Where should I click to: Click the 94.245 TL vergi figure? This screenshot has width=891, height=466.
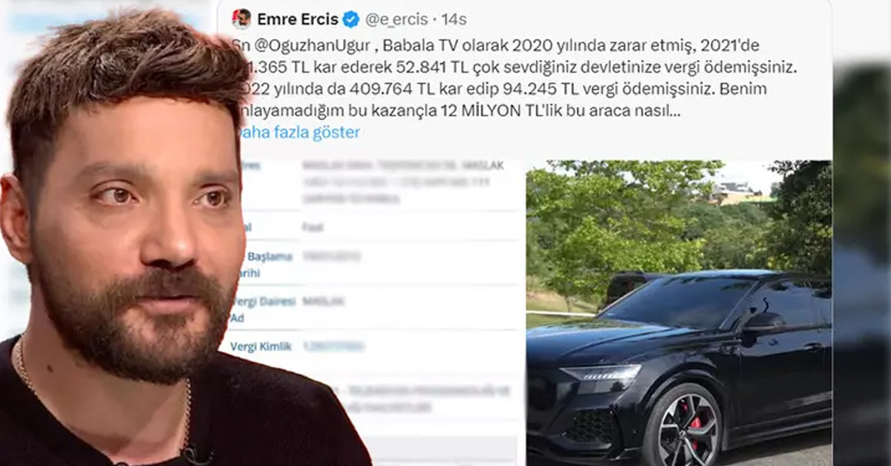pos(535,90)
